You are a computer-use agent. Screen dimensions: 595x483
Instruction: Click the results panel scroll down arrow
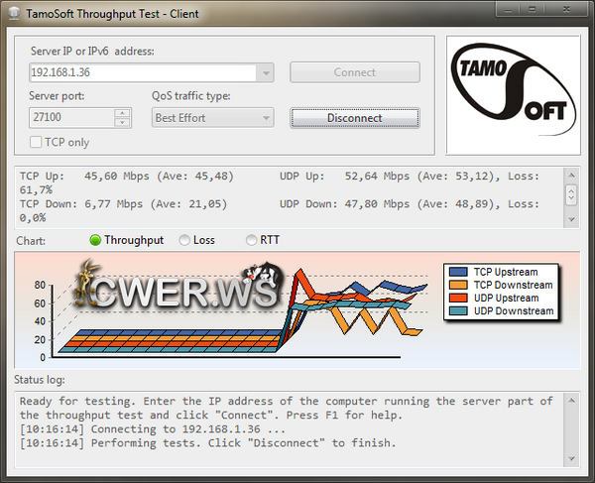pos(571,219)
